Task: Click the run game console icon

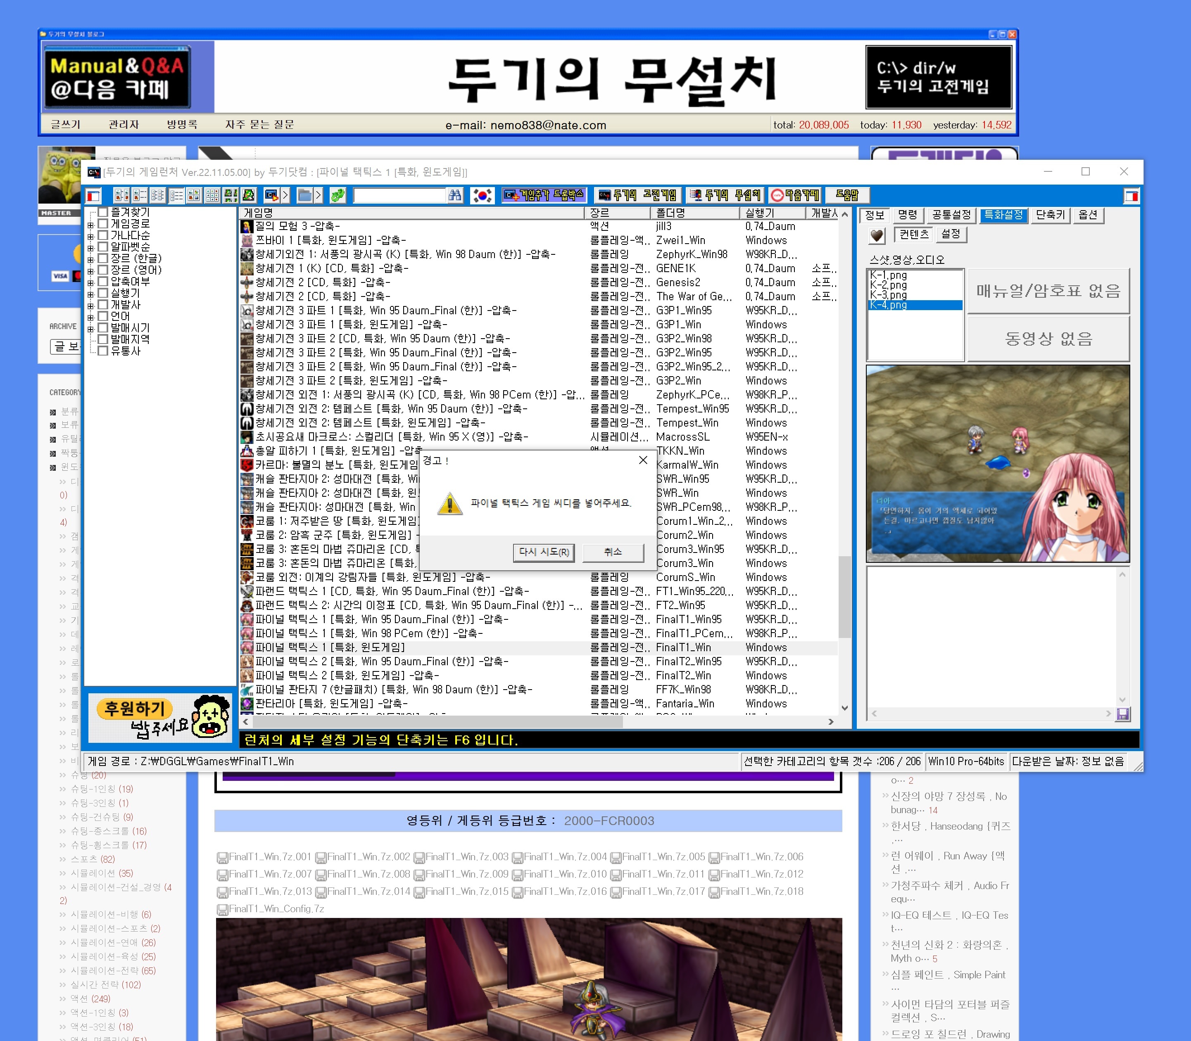Action: point(271,196)
